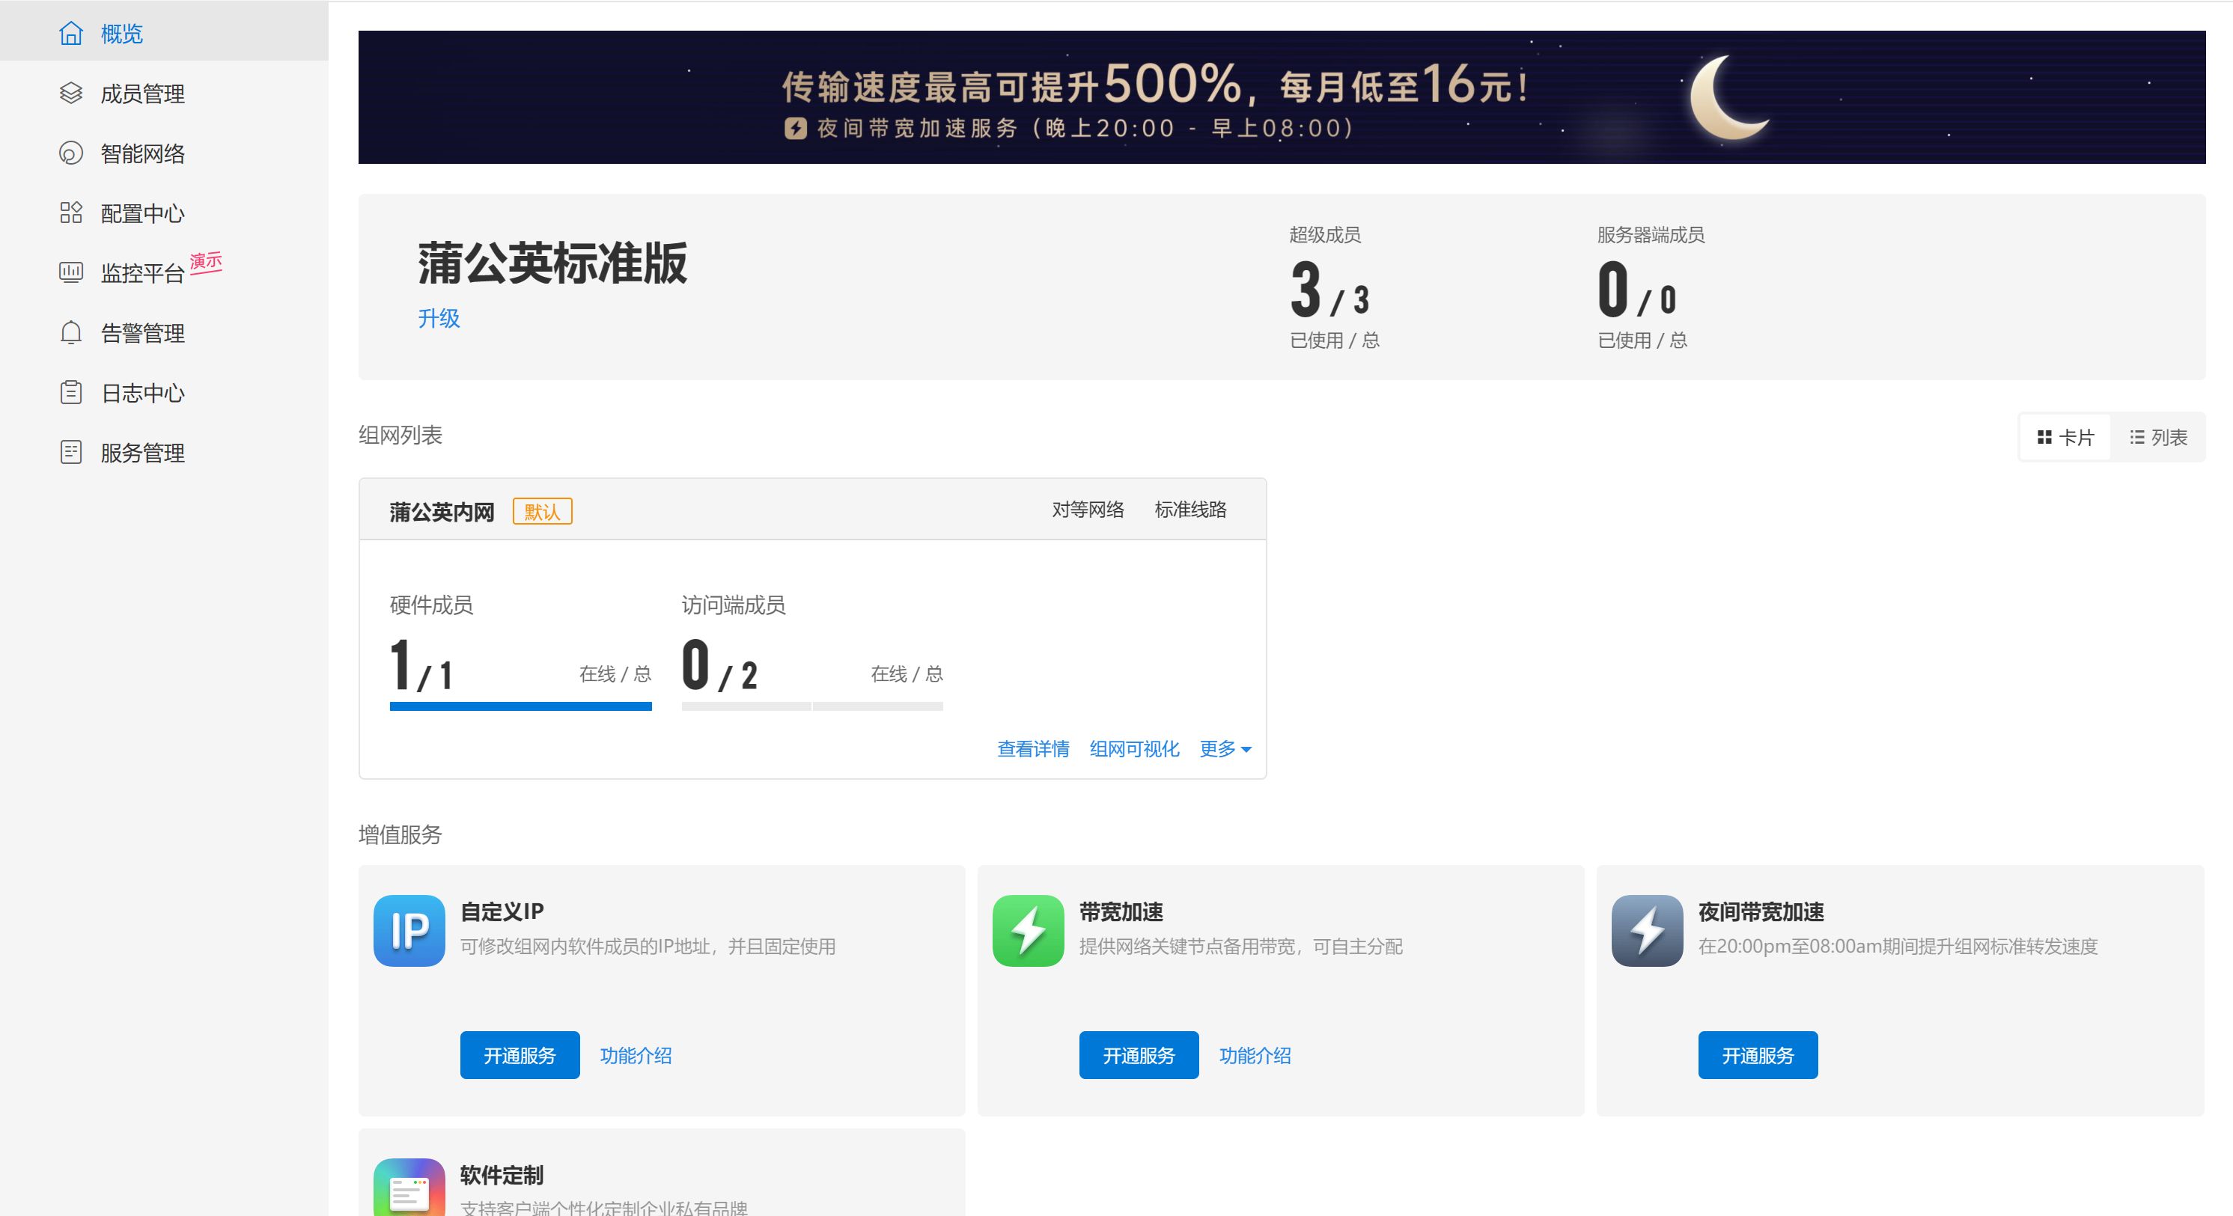The image size is (2233, 1216).
Task: Open 功能介绍 for 带宽加速
Action: click(1255, 1056)
